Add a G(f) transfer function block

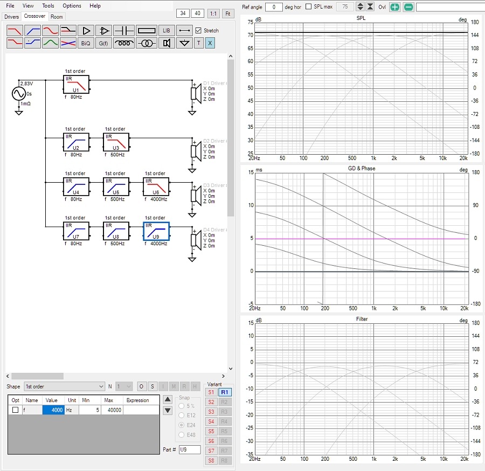104,43
